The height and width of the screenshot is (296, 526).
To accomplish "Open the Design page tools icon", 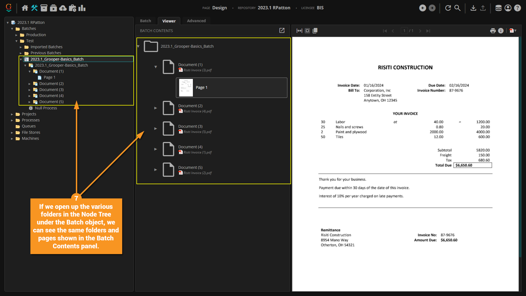I will (34, 8).
